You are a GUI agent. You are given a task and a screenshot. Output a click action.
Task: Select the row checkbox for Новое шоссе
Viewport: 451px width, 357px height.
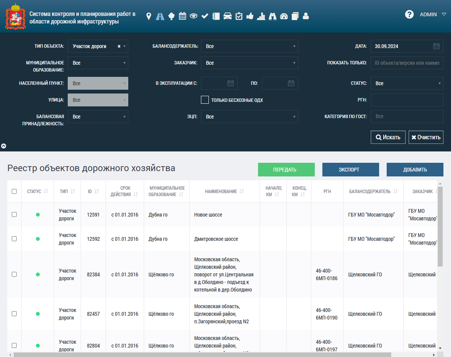pyautogui.click(x=14, y=215)
